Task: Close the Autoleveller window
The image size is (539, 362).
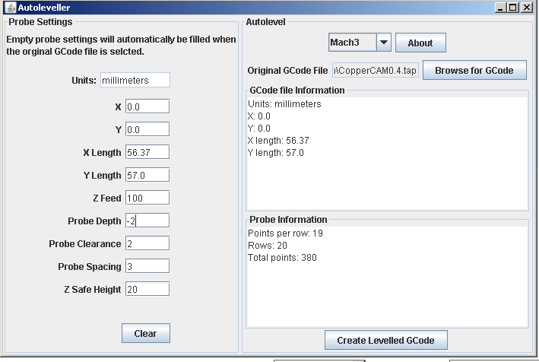Action: point(527,7)
